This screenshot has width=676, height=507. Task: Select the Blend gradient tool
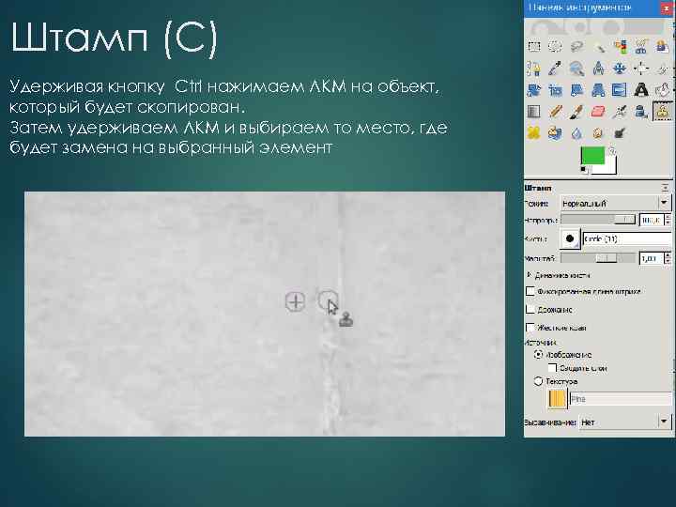click(x=533, y=112)
